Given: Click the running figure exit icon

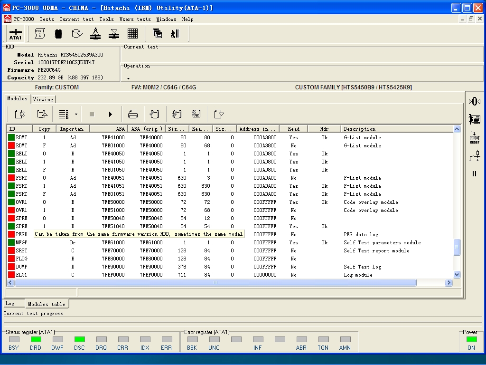Looking at the screenshot, I should tap(175, 34).
